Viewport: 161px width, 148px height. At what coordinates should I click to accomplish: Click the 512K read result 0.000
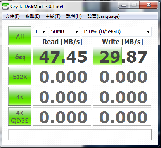(62, 76)
